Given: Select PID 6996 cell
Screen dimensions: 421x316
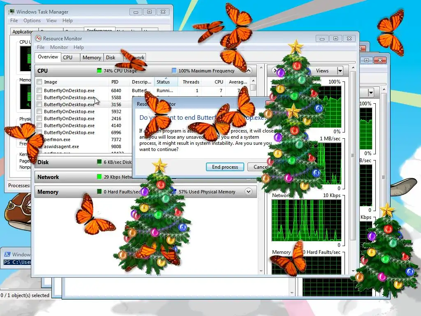Looking at the screenshot, I should click(x=116, y=132).
